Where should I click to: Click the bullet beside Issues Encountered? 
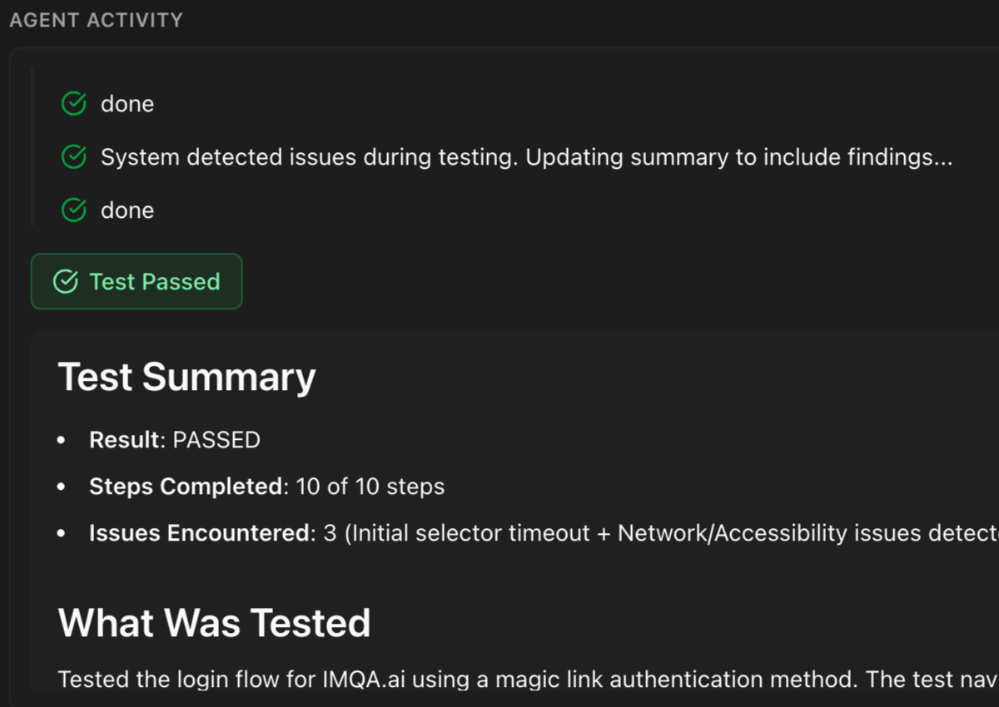click(x=60, y=534)
